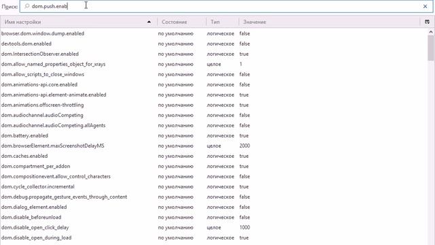435x245 pixels.
Task: Sort by the Значение column header
Action: (330, 22)
